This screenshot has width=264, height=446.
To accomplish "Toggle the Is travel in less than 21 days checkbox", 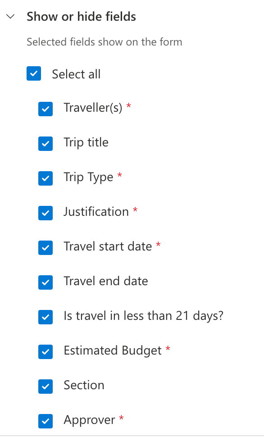I will [46, 317].
